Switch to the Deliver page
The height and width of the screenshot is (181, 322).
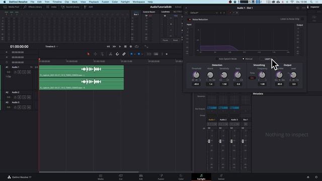[x=221, y=177]
